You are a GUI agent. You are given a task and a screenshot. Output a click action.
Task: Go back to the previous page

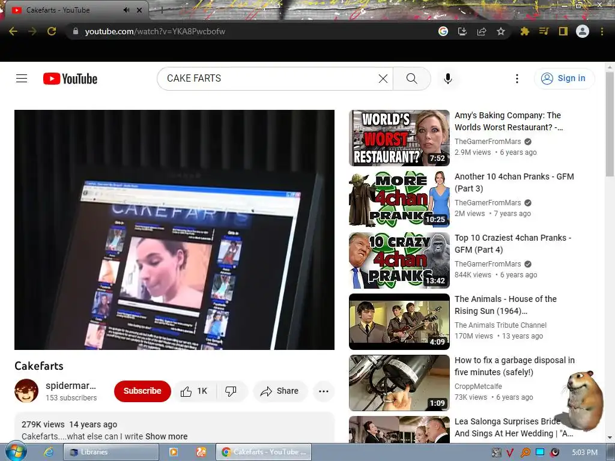(13, 31)
